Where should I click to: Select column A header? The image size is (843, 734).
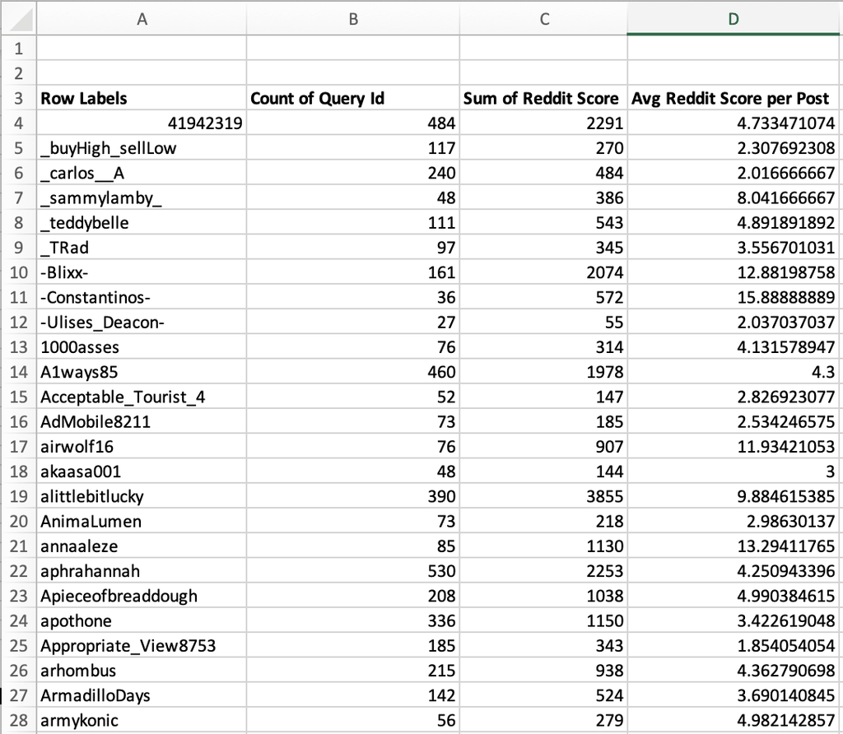142,18
